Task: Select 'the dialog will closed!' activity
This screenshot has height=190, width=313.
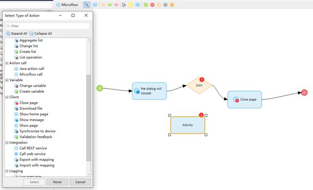Action: tap(149, 91)
